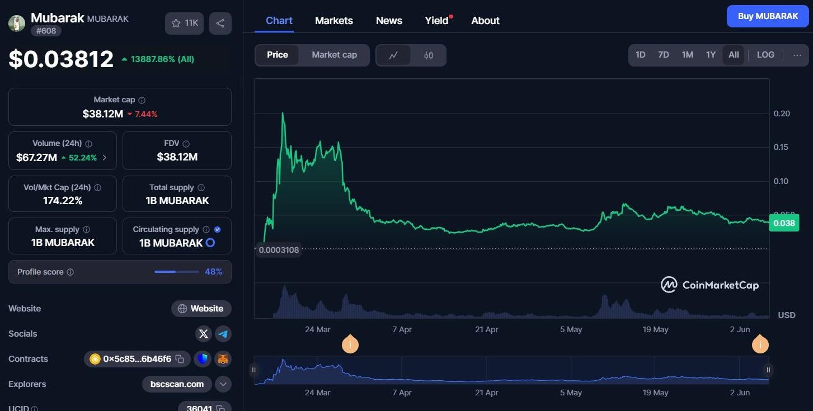Open the Chart tab

(279, 21)
